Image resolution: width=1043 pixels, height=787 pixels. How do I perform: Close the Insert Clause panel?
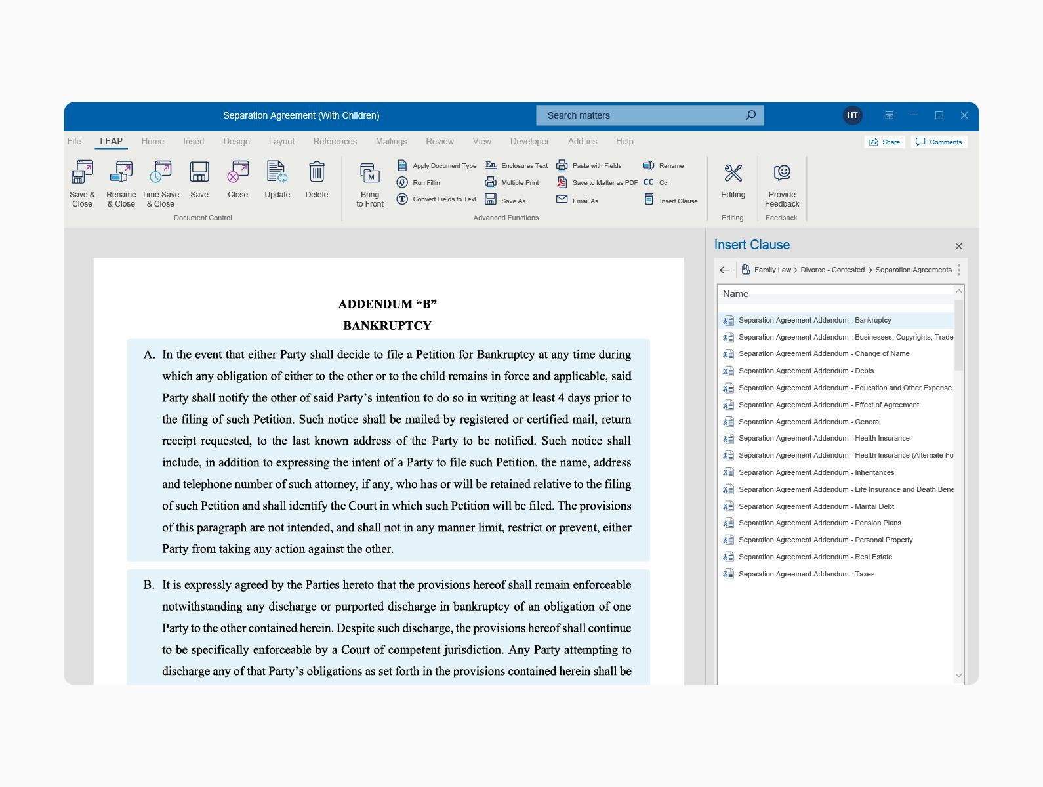pos(959,247)
